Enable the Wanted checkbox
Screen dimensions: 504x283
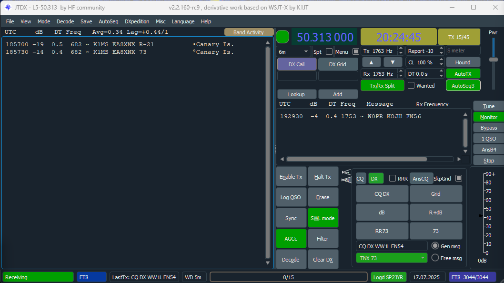click(411, 86)
